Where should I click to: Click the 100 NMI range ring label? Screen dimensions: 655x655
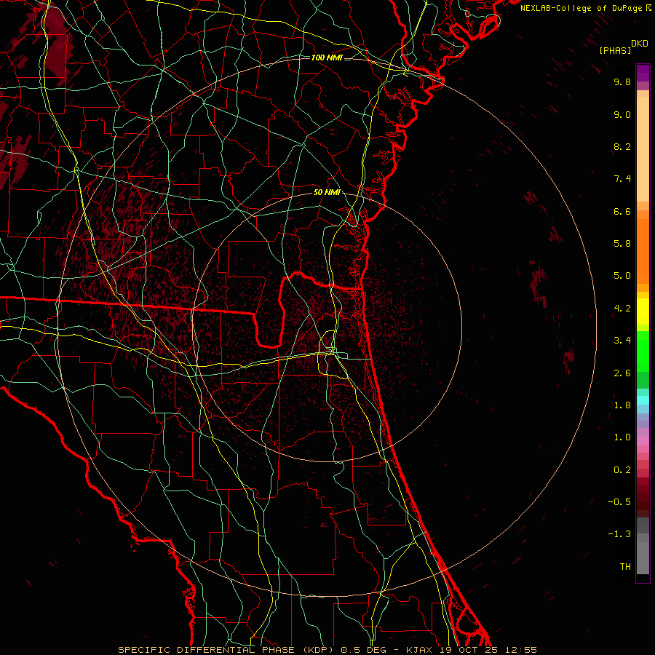click(x=326, y=57)
